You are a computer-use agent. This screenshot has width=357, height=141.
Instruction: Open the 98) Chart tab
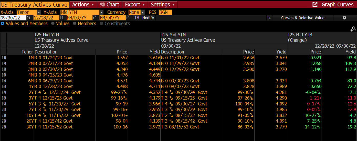110,5
